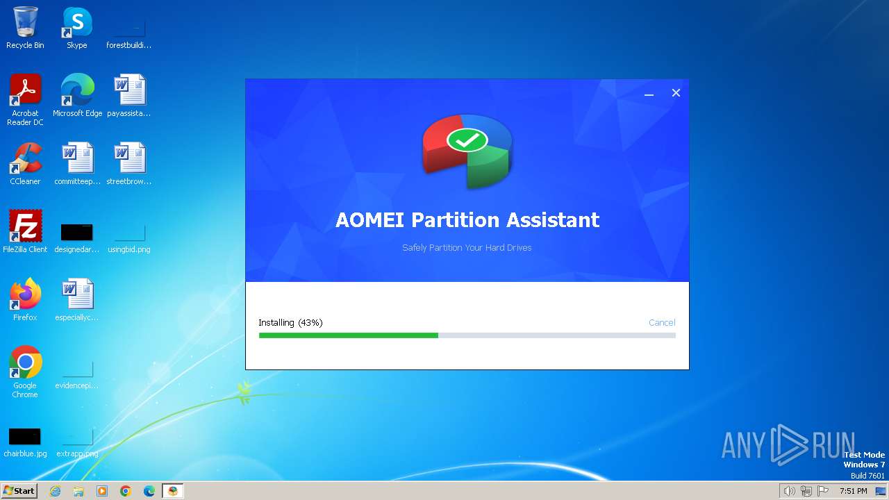Viewport: 889px width, 500px height.
Task: Open the Windows Start menu
Action: (19, 490)
